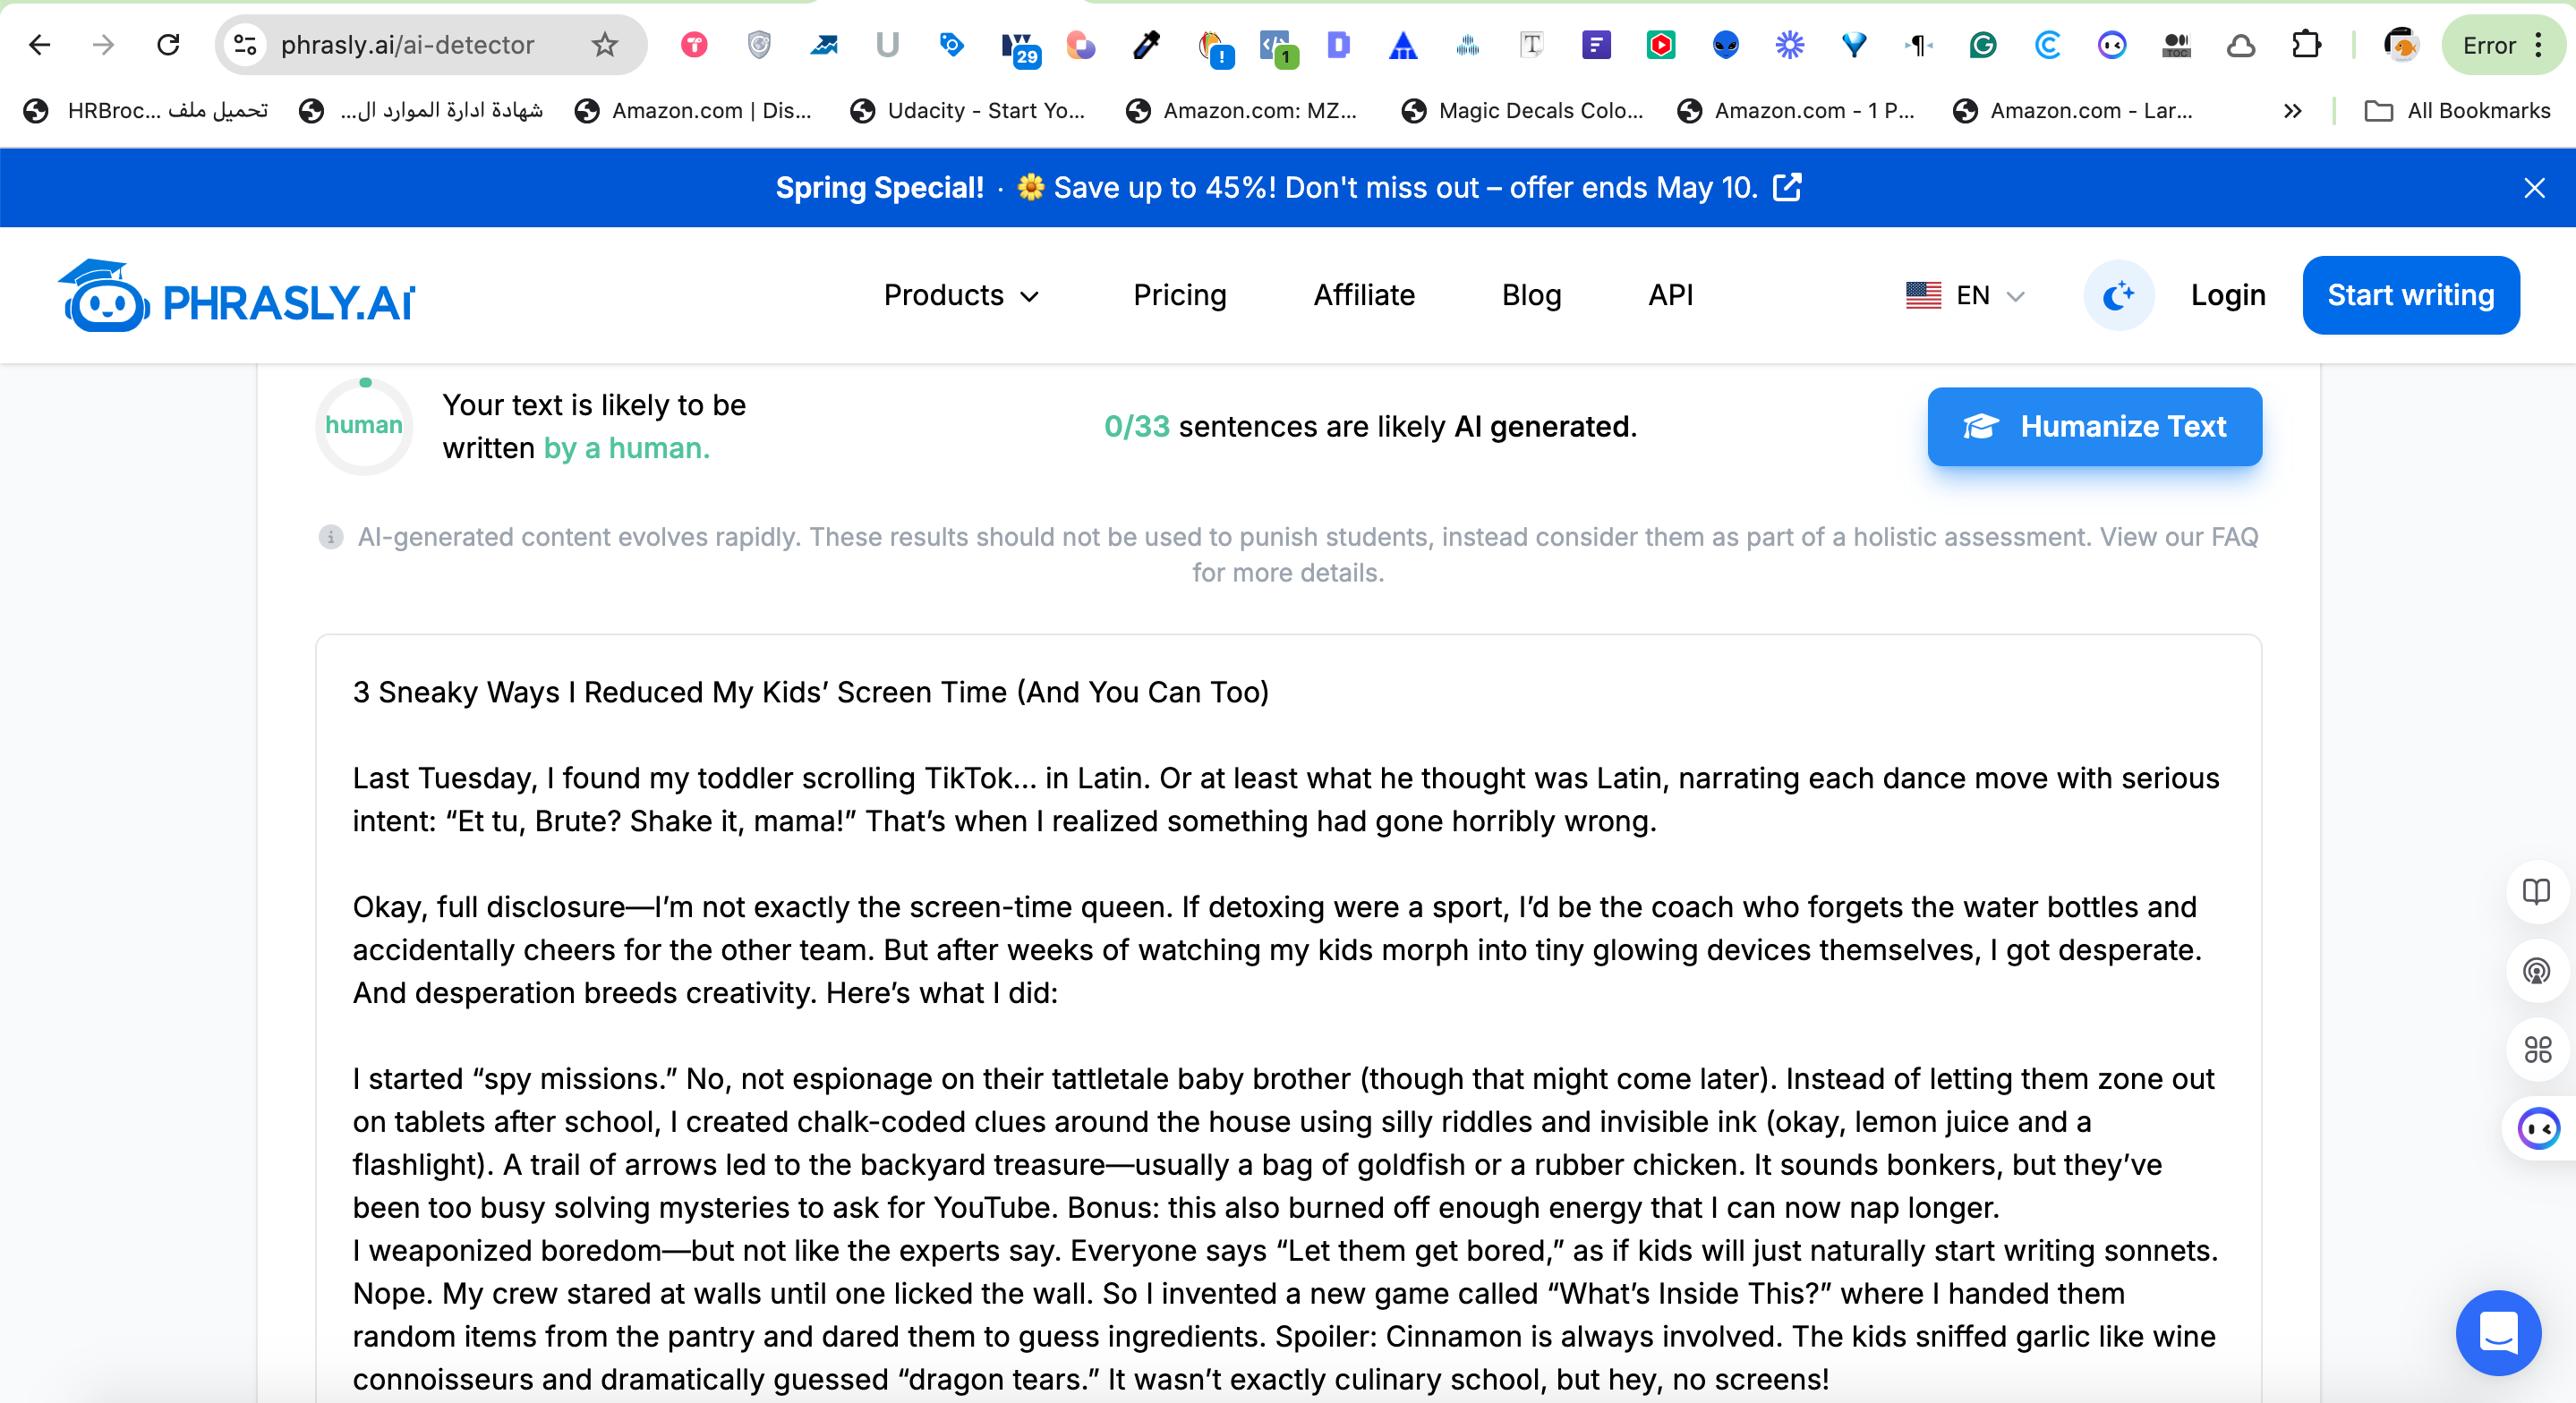Open the Udacity - Start Yo... bookmark
Screen dimensions: 2576x1403
click(x=967, y=111)
